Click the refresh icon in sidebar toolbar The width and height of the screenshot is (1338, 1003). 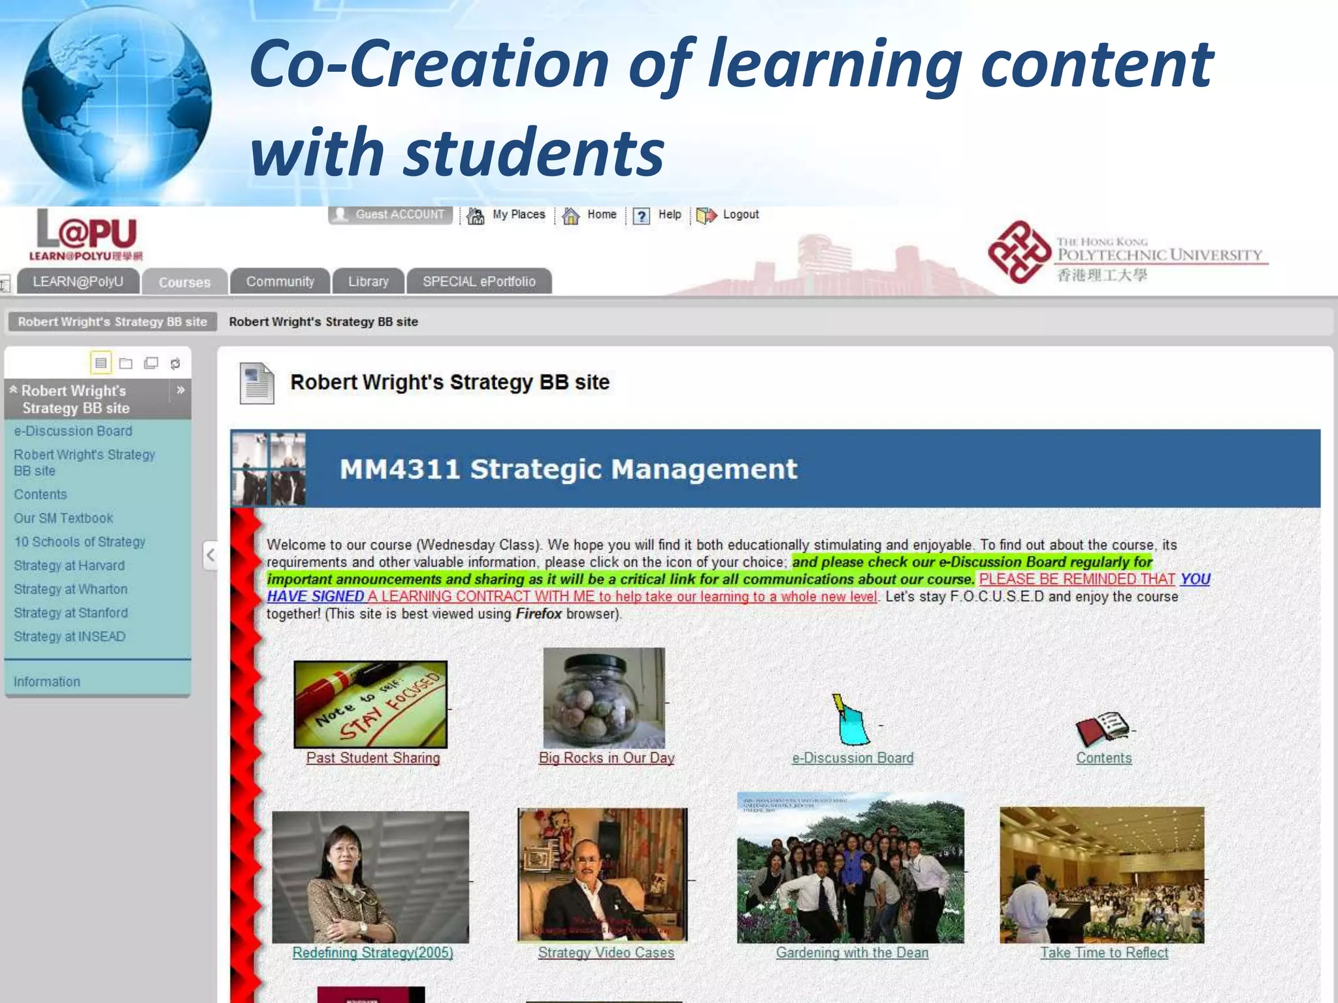pos(175,364)
